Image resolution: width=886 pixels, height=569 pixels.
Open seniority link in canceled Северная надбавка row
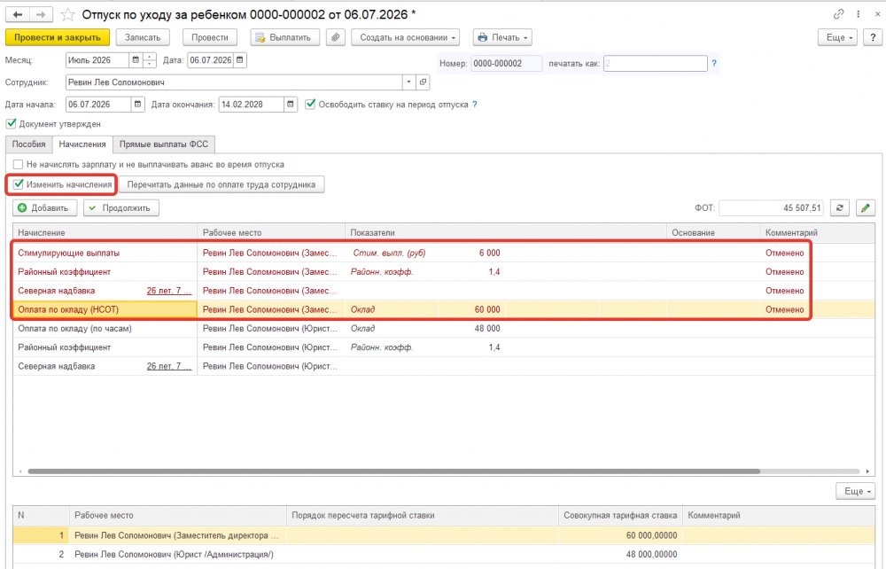[169, 291]
